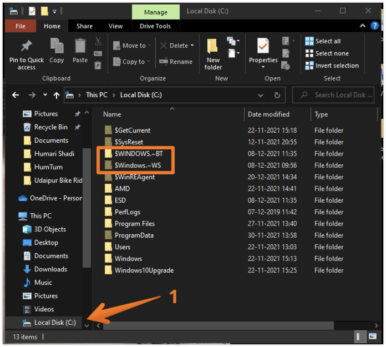
Task: Expand the Delete dropdown arrow
Action: coord(192,46)
